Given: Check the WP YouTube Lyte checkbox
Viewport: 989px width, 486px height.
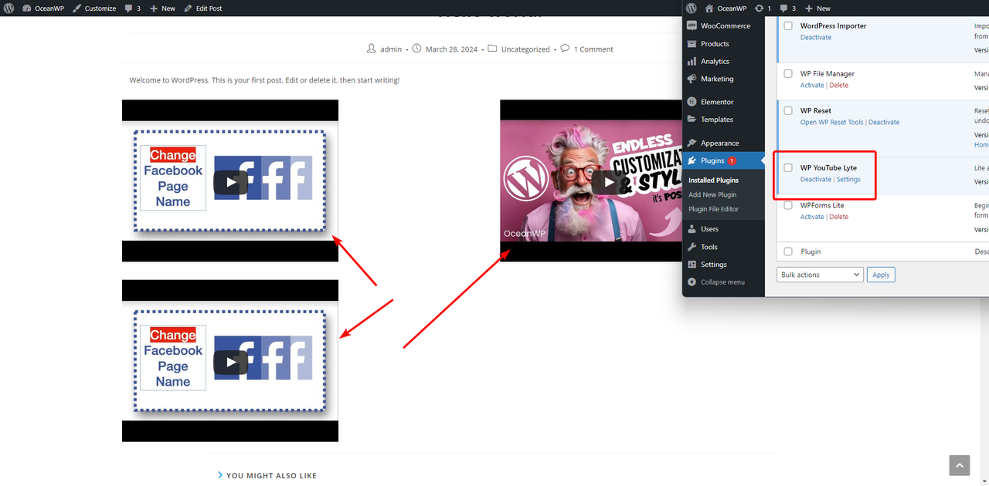Looking at the screenshot, I should (x=788, y=167).
